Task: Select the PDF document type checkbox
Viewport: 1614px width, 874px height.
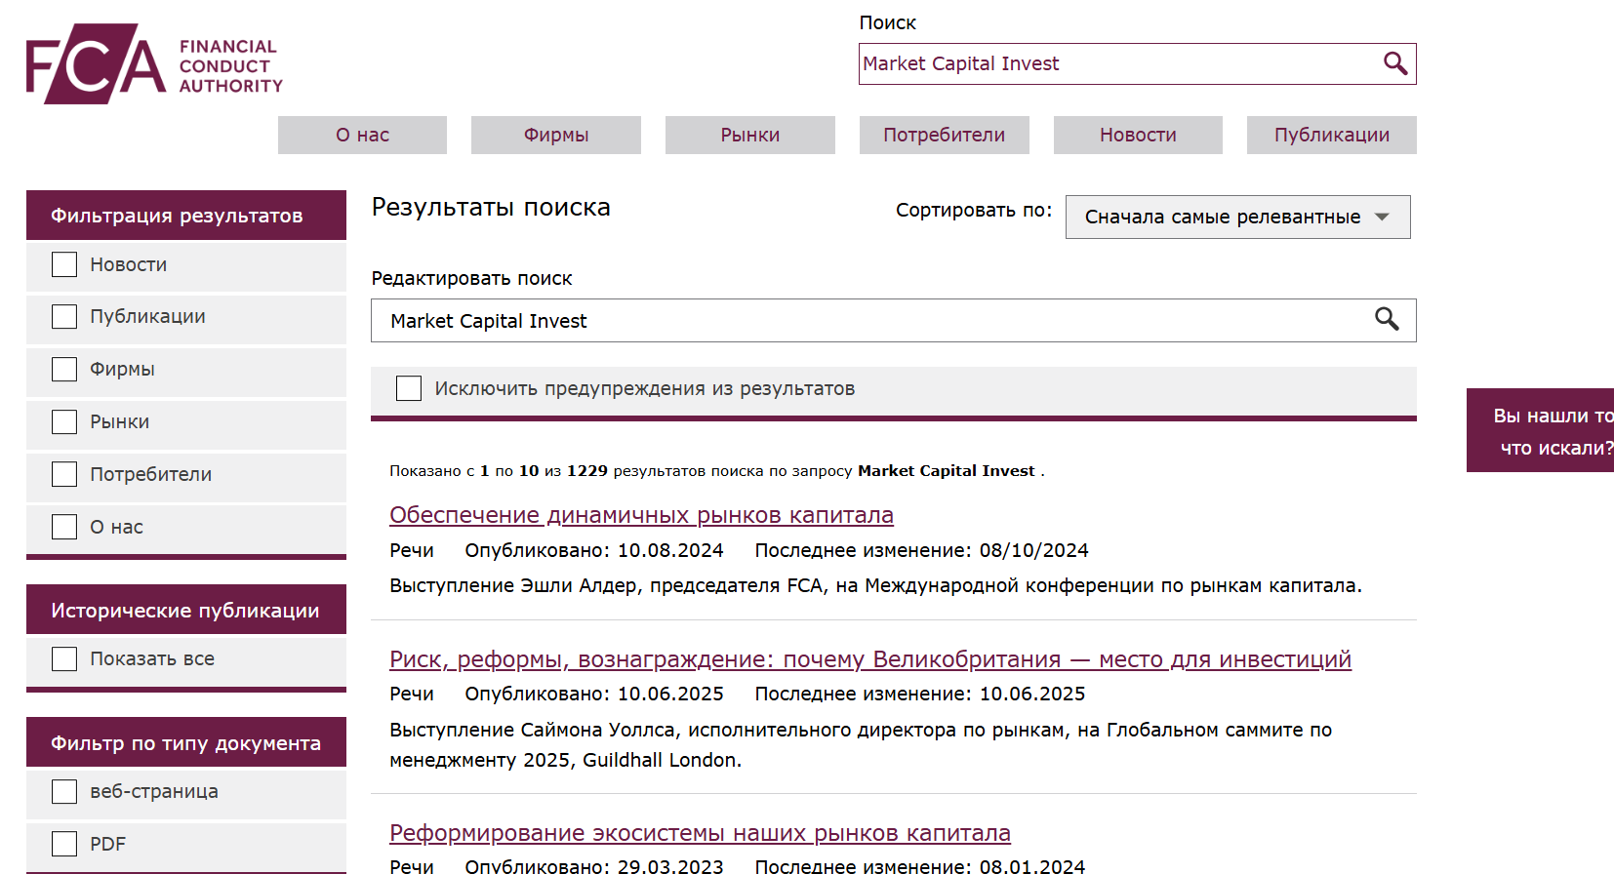Action: 64,844
